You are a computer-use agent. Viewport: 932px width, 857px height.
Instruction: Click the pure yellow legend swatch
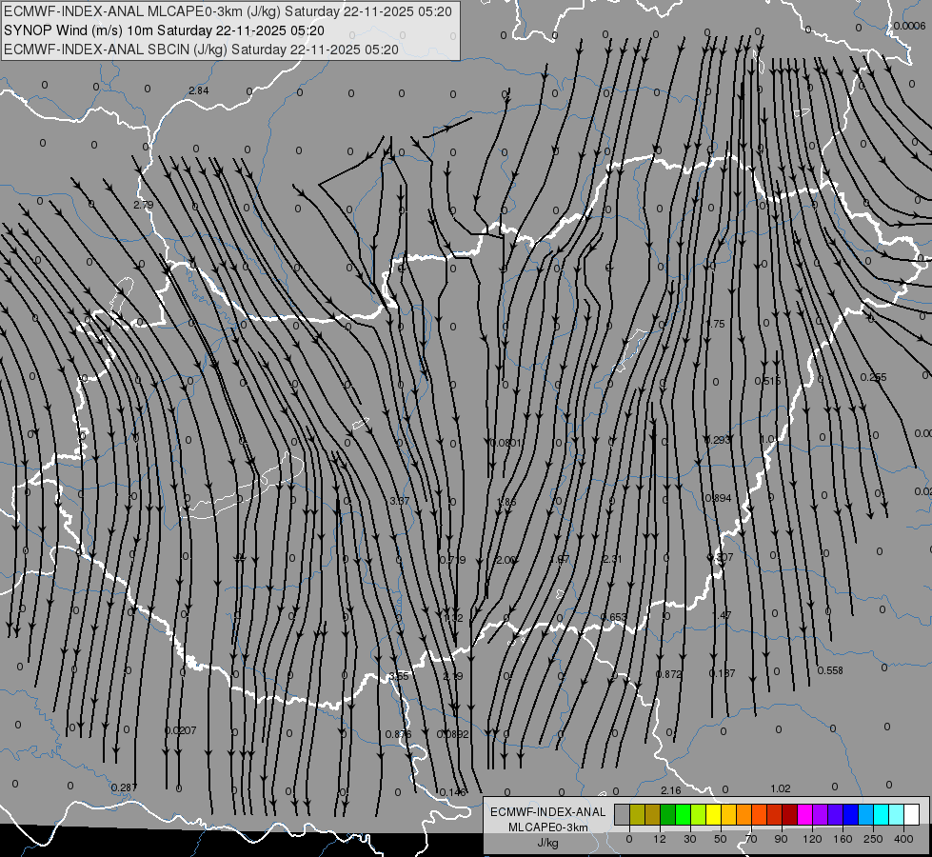tap(714, 814)
